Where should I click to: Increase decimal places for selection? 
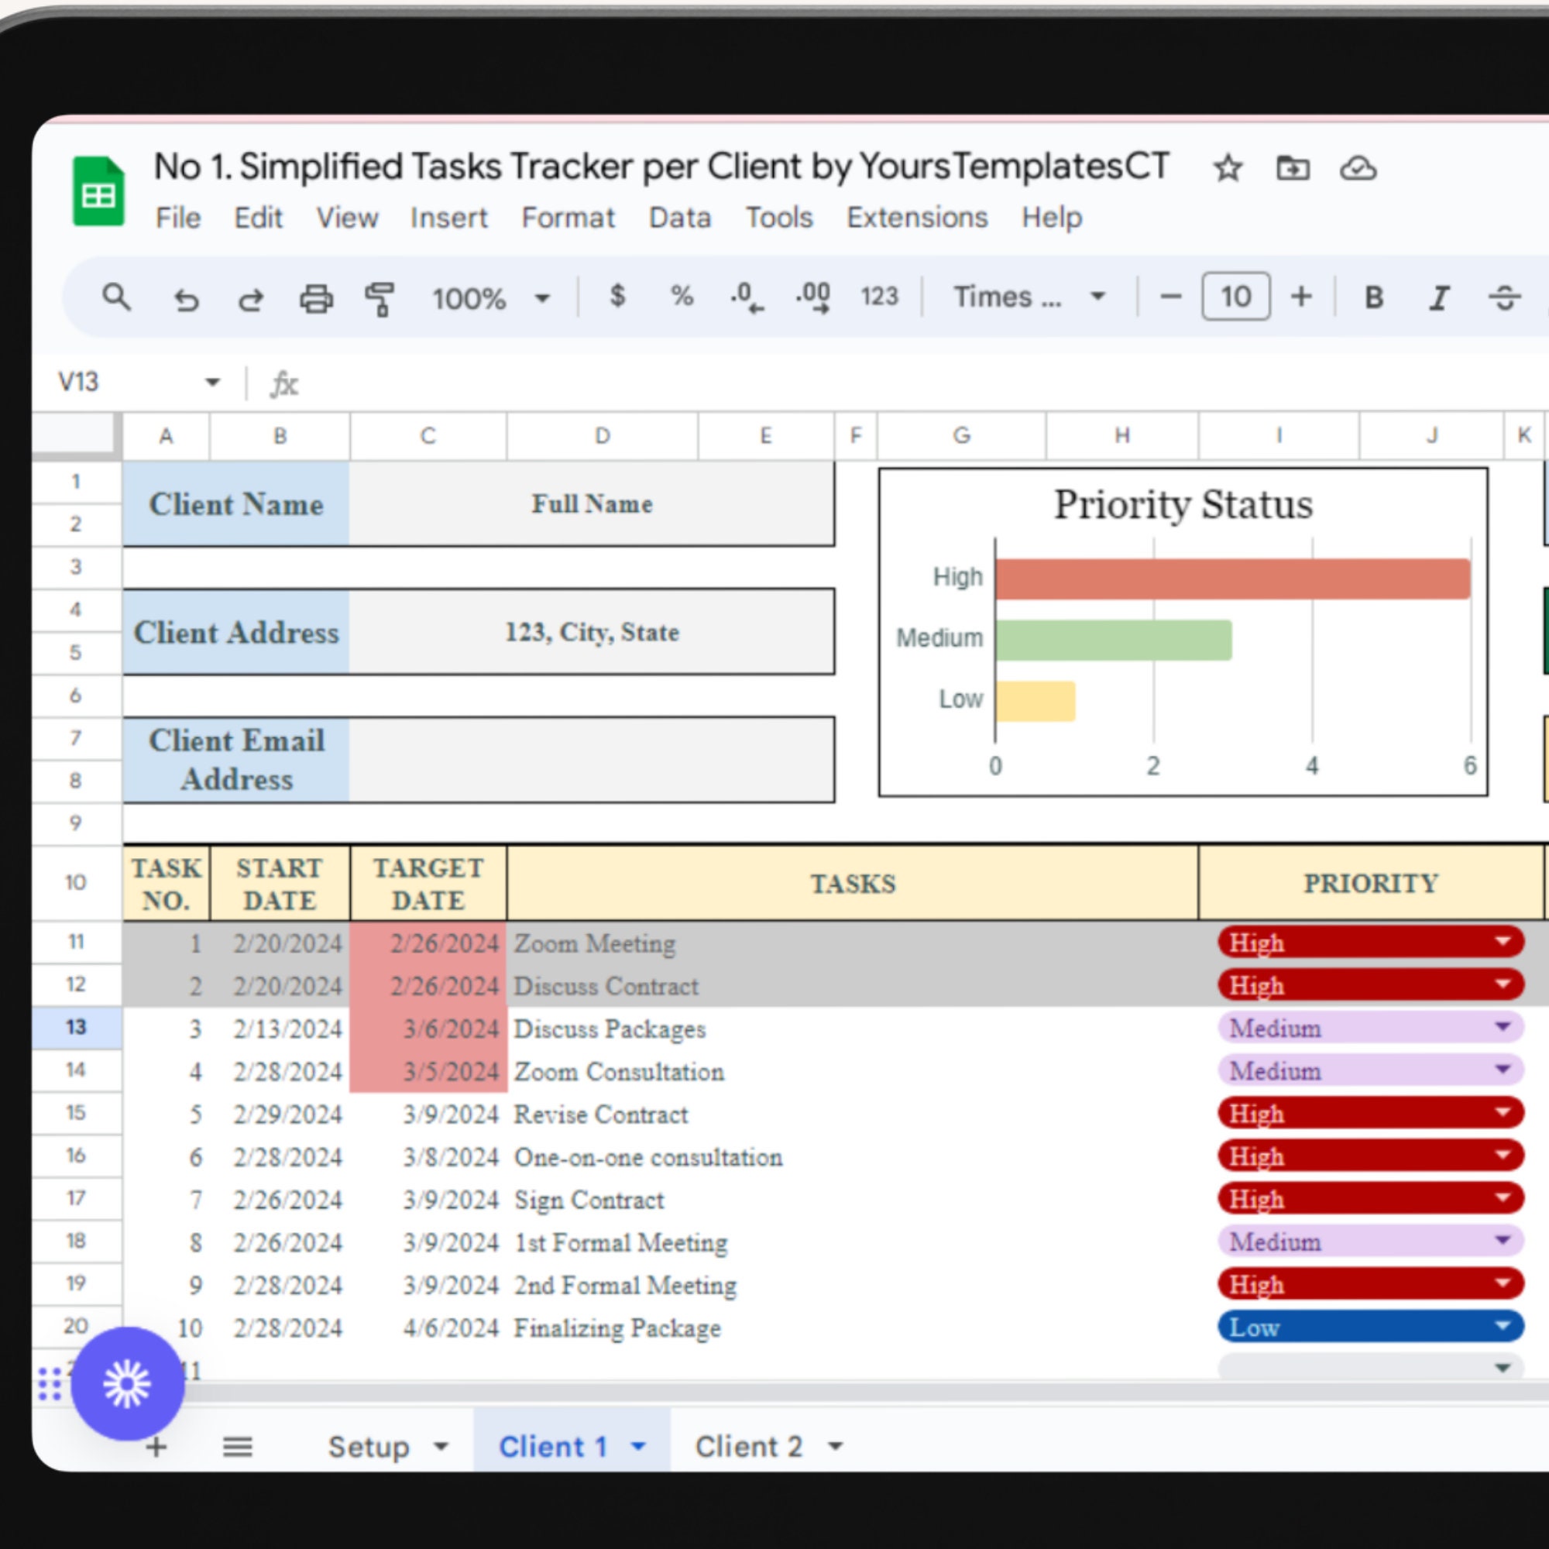pos(812,297)
